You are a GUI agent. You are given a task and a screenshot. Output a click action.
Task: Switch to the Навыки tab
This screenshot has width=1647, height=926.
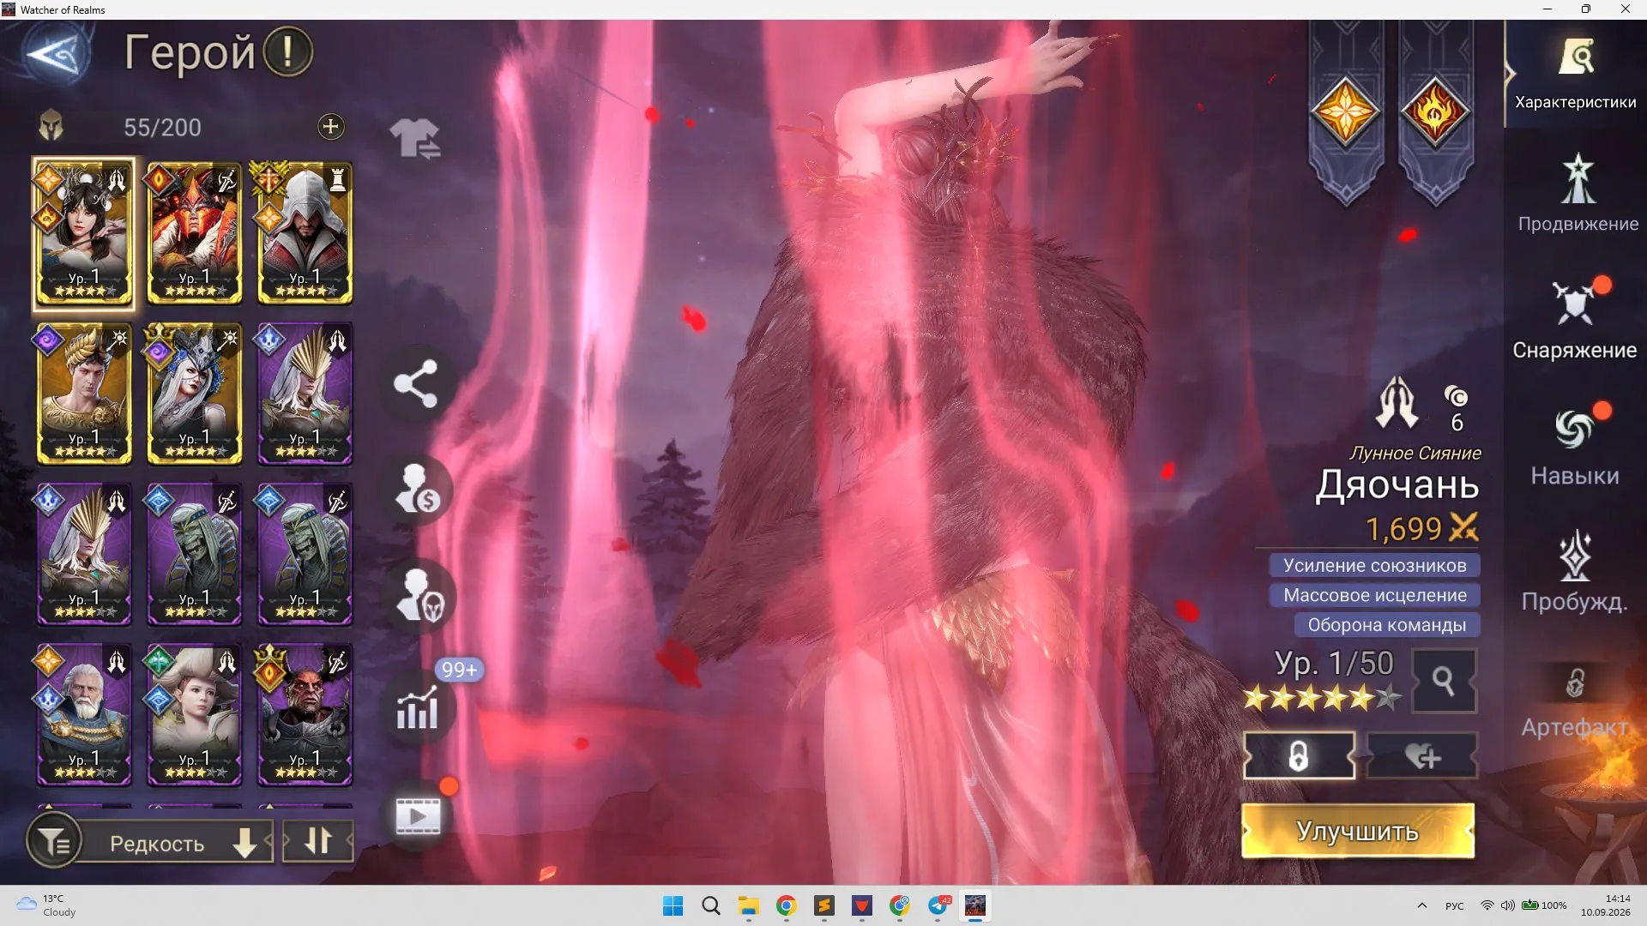[x=1575, y=445]
